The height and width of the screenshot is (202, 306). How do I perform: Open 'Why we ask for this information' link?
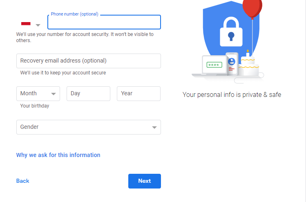click(x=58, y=155)
